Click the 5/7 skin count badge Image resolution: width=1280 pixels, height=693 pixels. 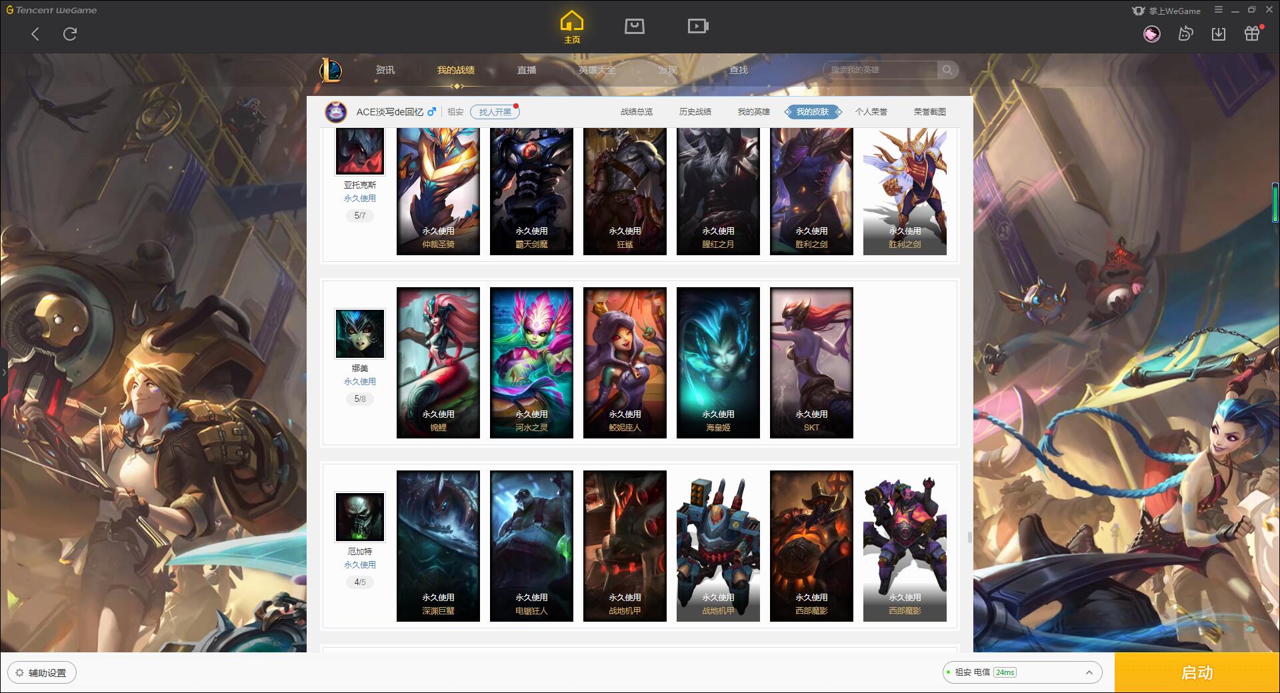pyautogui.click(x=360, y=216)
